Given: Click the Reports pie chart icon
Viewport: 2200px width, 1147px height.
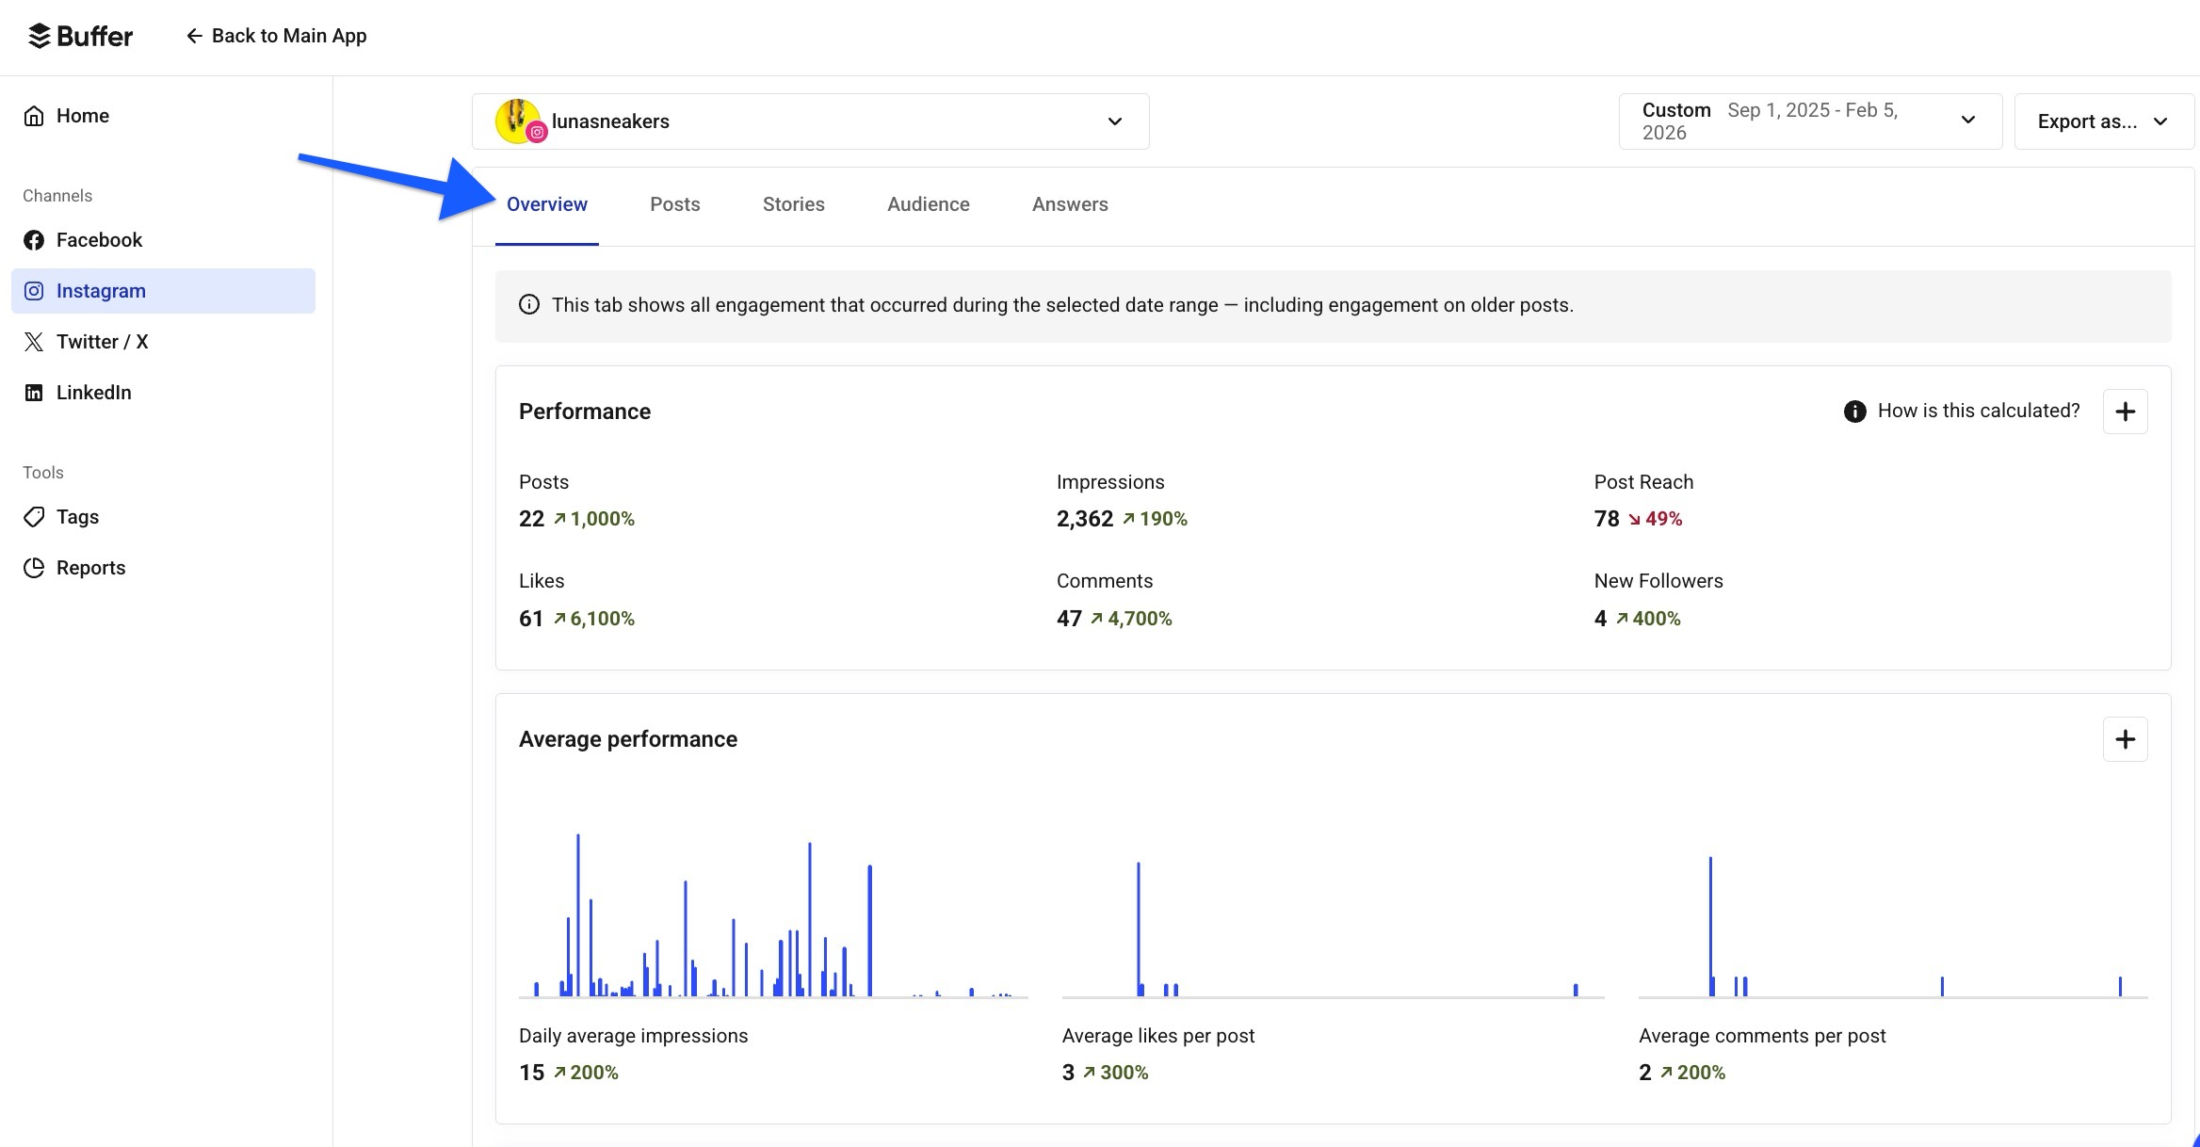Looking at the screenshot, I should 34,568.
